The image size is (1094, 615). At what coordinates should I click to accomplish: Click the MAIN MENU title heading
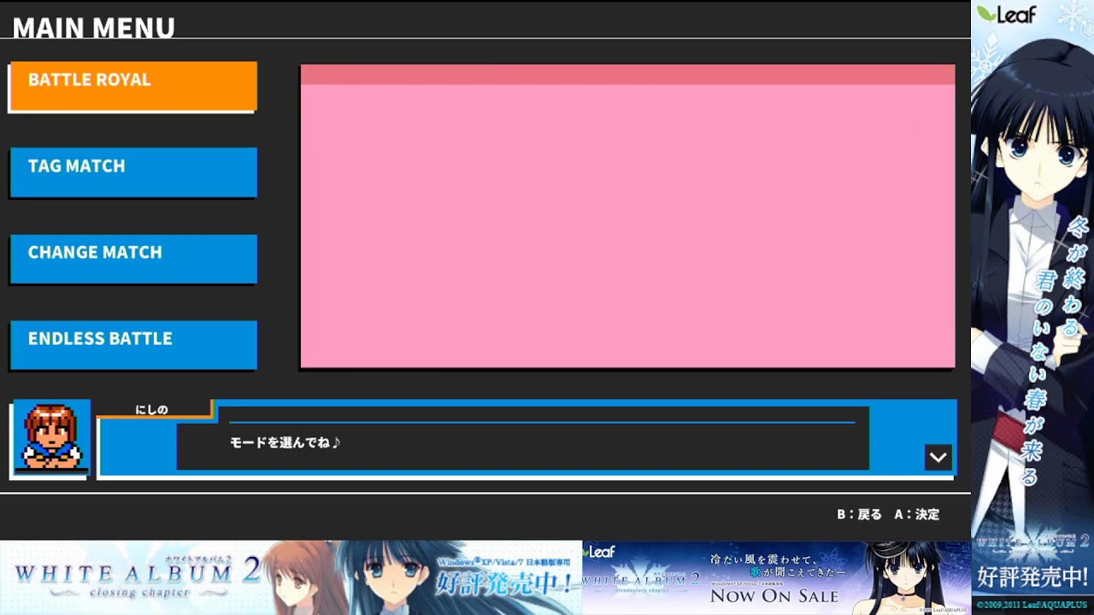93,28
